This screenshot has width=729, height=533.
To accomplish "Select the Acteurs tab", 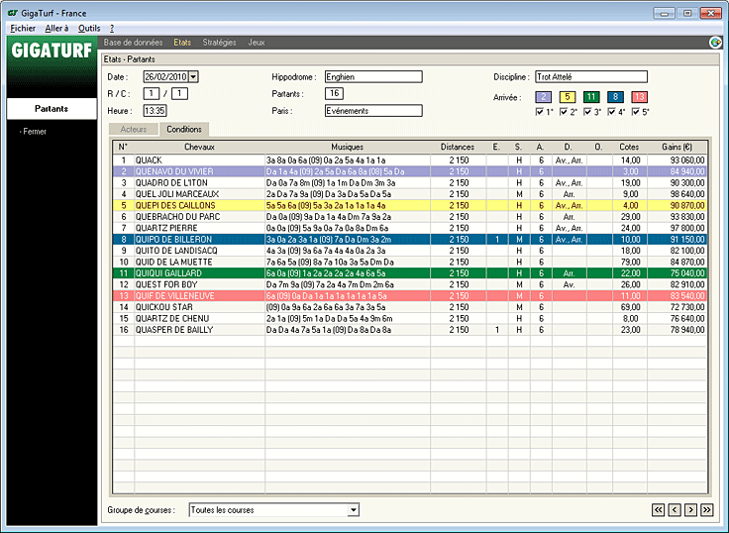I will click(134, 130).
